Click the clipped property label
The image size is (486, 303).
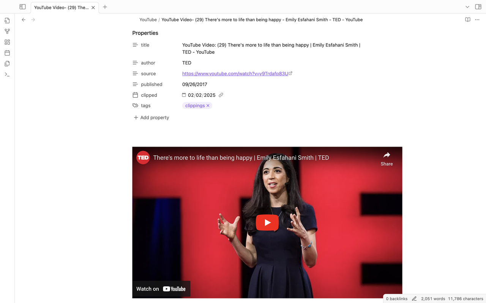point(149,95)
